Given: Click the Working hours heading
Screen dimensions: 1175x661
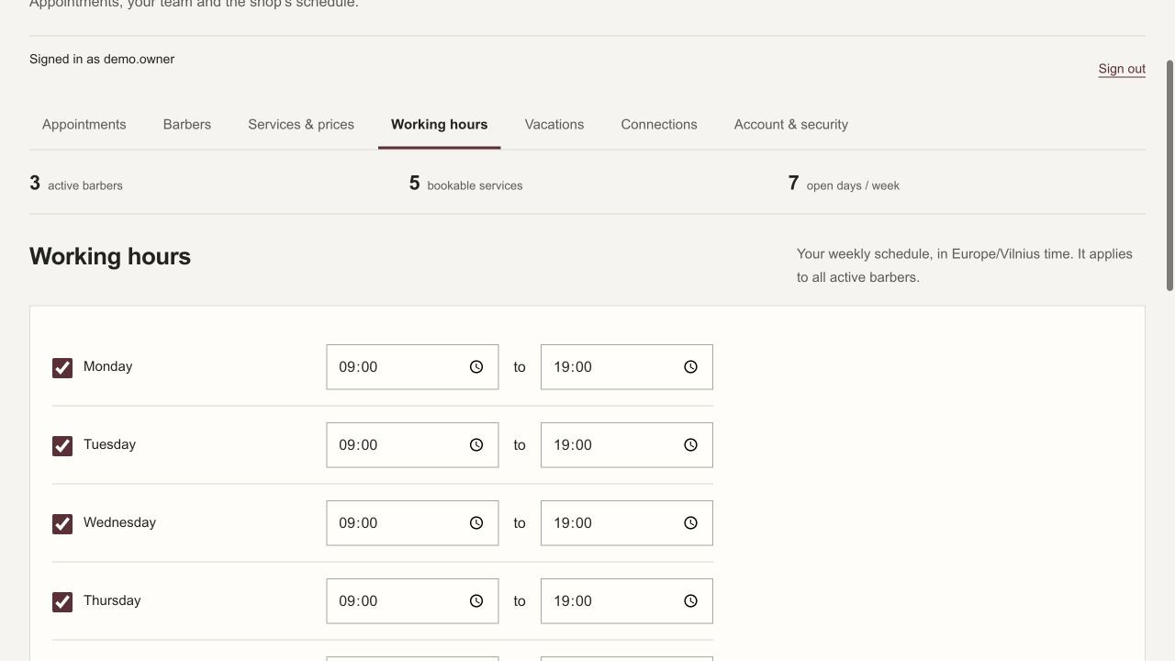Looking at the screenshot, I should click(110, 256).
